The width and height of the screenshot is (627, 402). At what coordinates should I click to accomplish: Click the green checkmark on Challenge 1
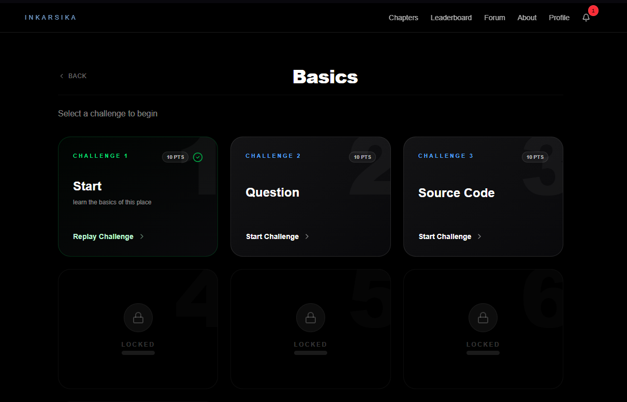click(198, 157)
